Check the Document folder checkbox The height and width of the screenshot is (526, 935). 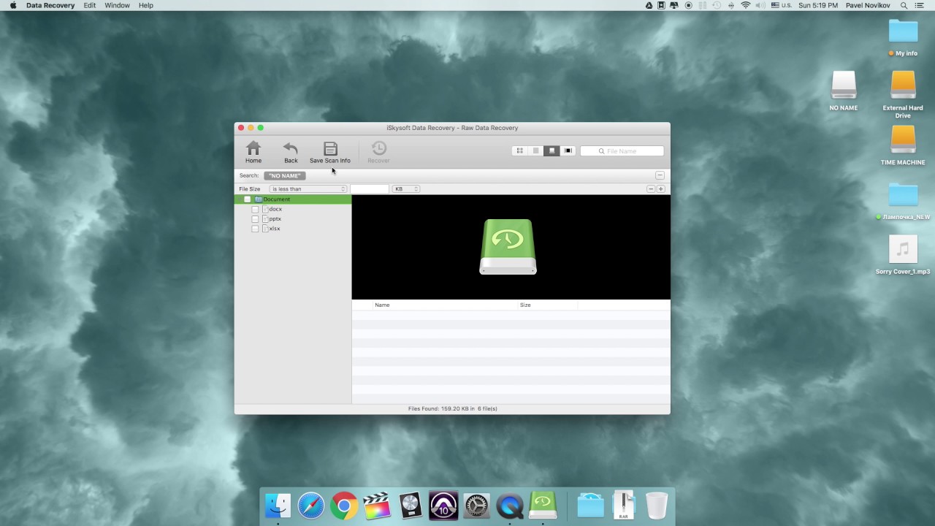pyautogui.click(x=247, y=199)
